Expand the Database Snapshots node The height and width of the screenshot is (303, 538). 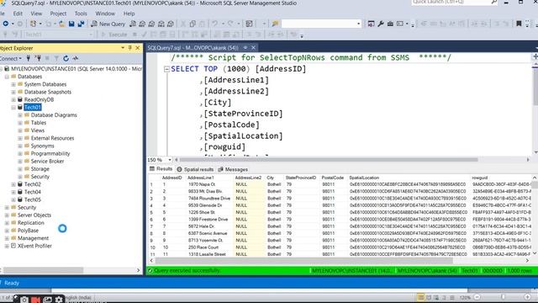click(x=13, y=92)
